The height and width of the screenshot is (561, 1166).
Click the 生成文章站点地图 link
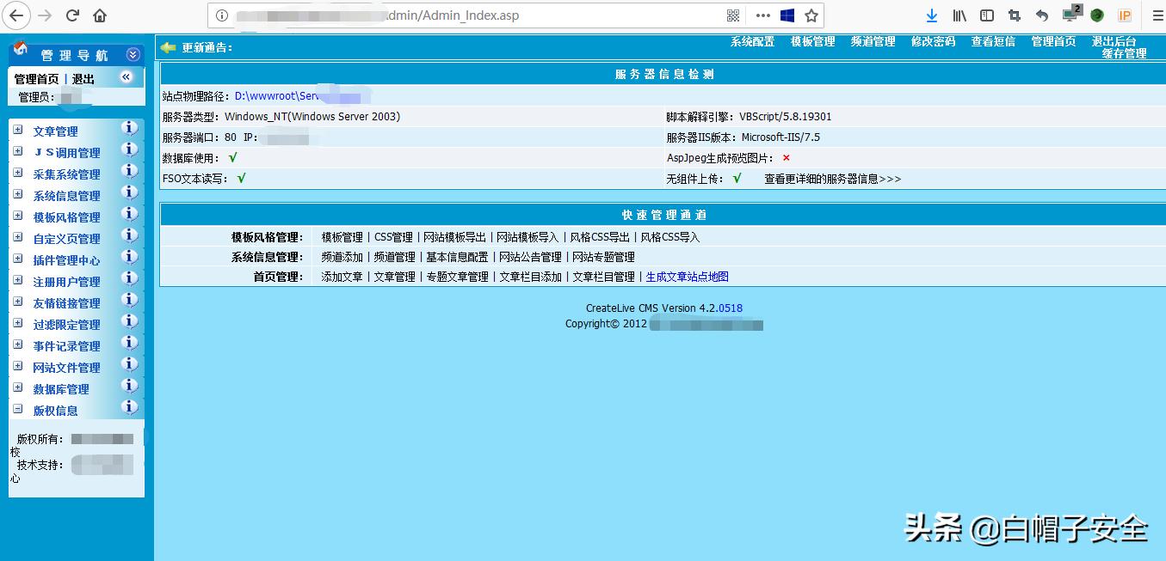pyautogui.click(x=686, y=277)
